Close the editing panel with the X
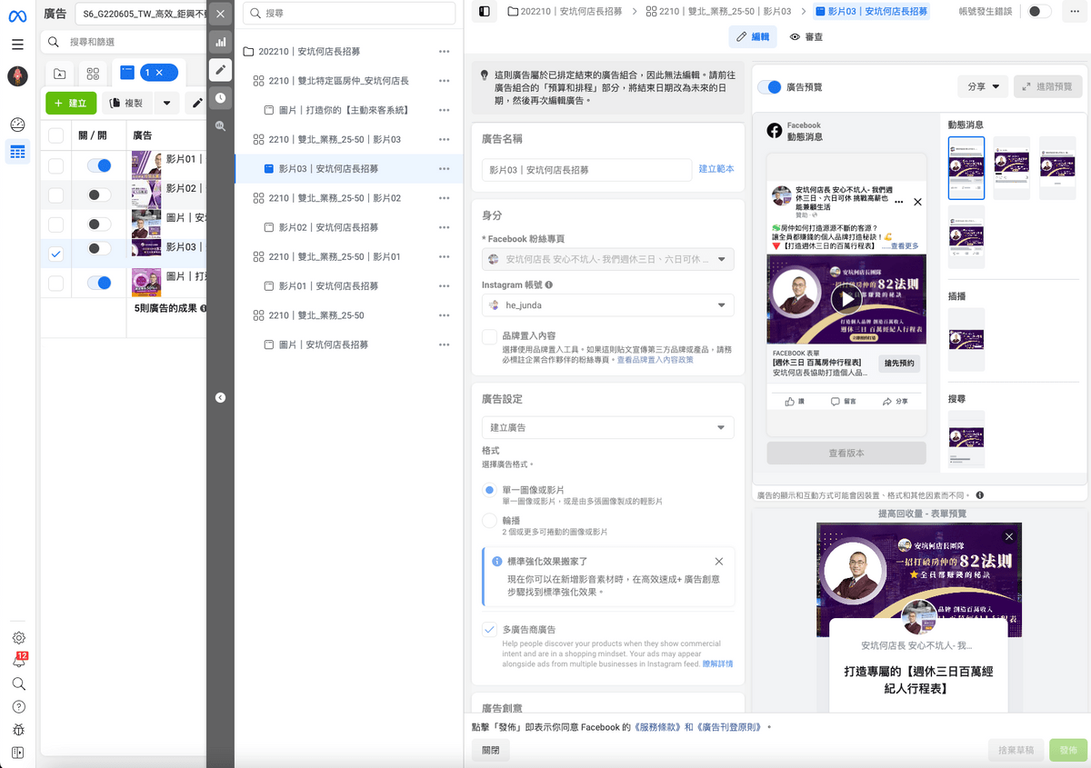1091x768 pixels. [220, 14]
